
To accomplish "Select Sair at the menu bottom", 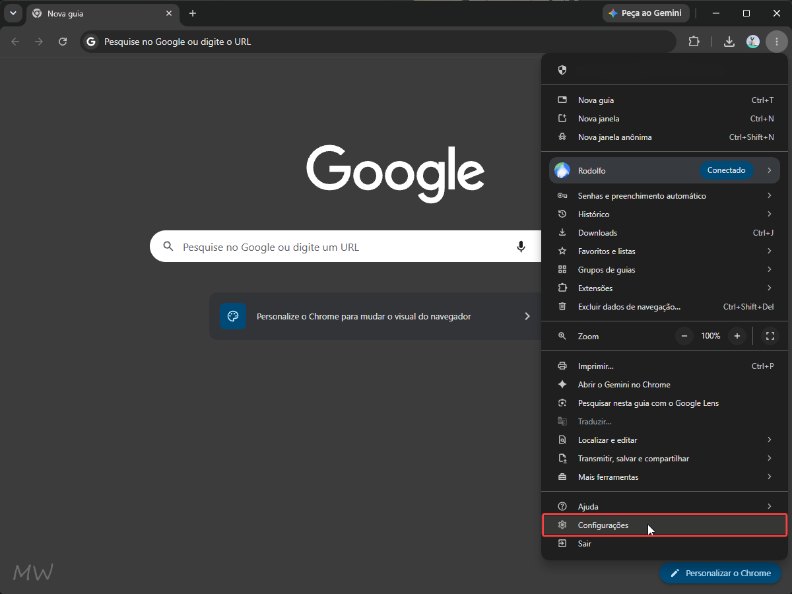I will click(665, 544).
